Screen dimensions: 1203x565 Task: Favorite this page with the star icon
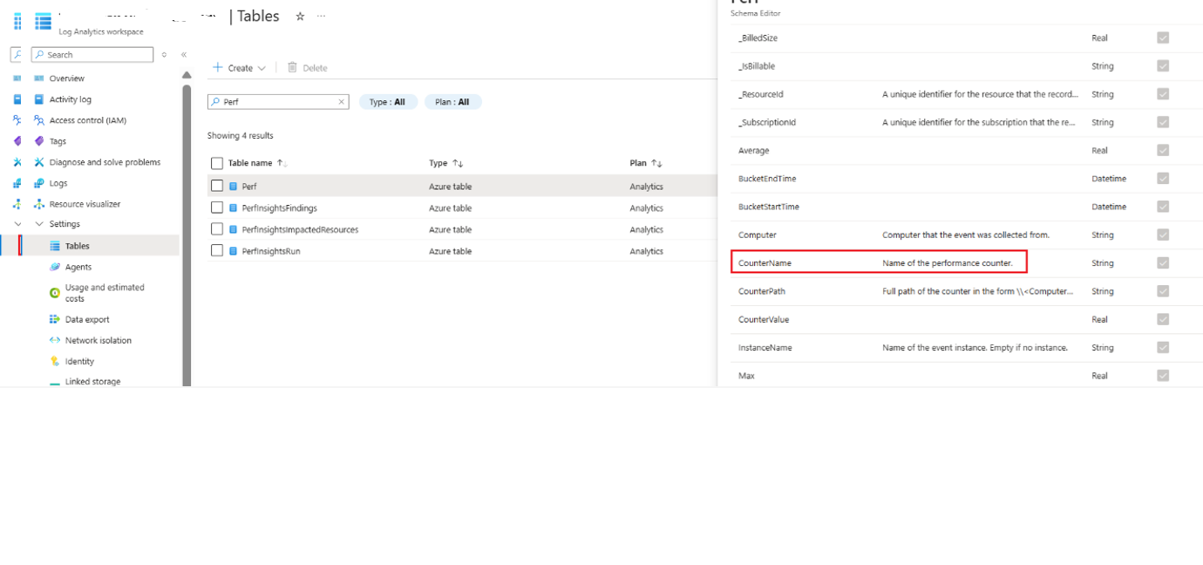coord(300,17)
